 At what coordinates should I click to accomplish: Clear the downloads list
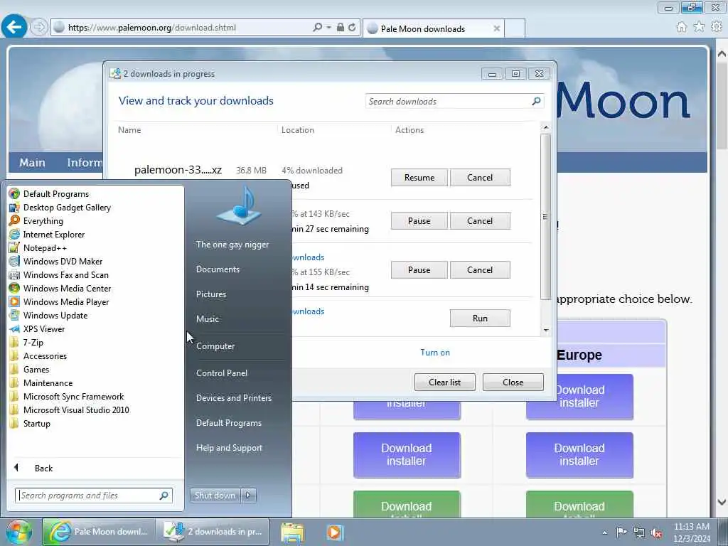click(445, 382)
